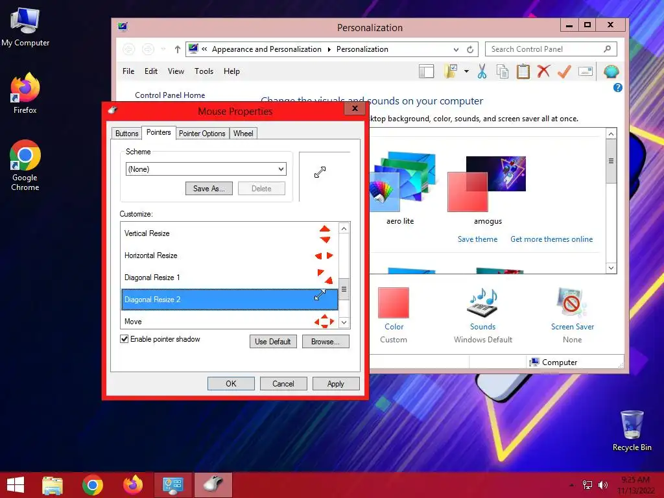Click the Customize list scroll up arrow
The height and width of the screenshot is (498, 664).
pyautogui.click(x=344, y=229)
